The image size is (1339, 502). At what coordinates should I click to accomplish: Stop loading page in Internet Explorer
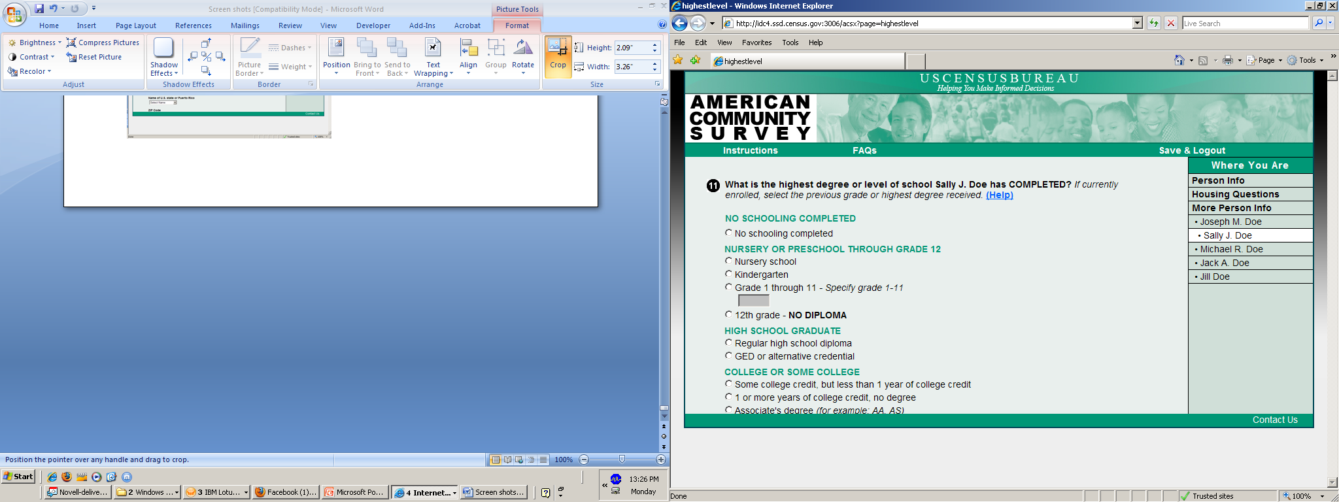(x=1171, y=23)
